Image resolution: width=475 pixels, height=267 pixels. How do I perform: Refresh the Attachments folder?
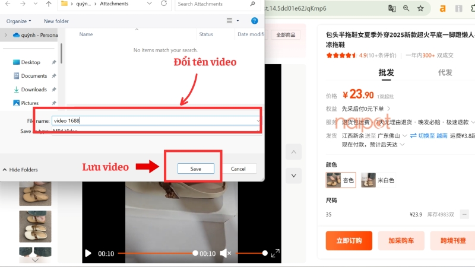(164, 4)
